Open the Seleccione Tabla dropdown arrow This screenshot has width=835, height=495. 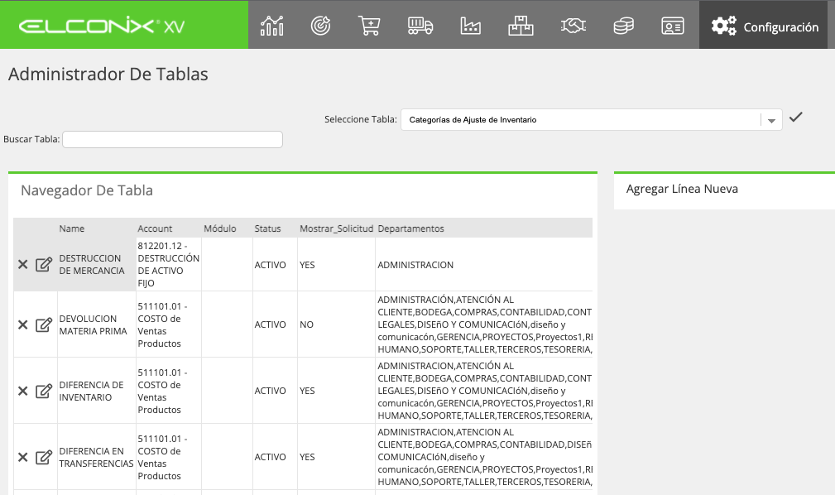pyautogui.click(x=771, y=120)
